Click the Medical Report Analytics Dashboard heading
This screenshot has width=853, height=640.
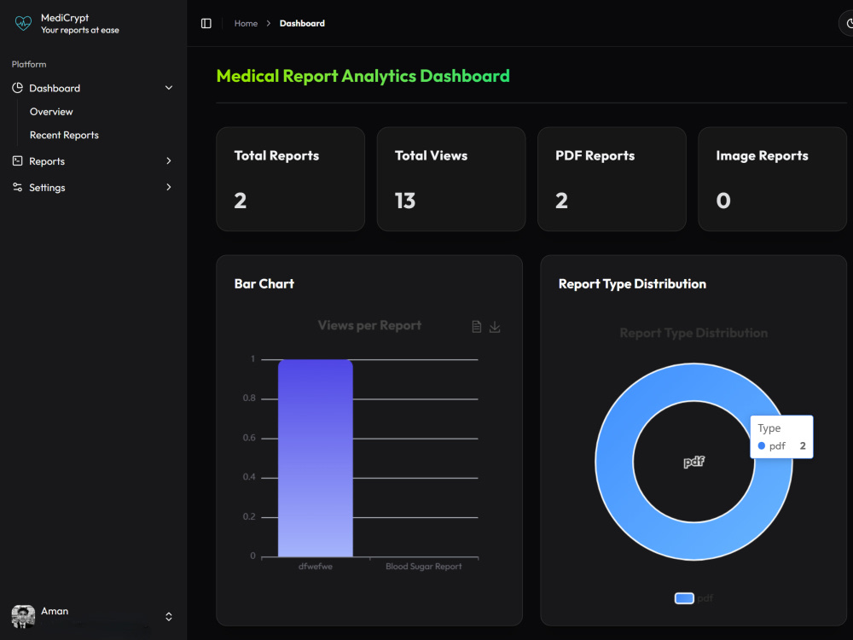click(x=363, y=76)
